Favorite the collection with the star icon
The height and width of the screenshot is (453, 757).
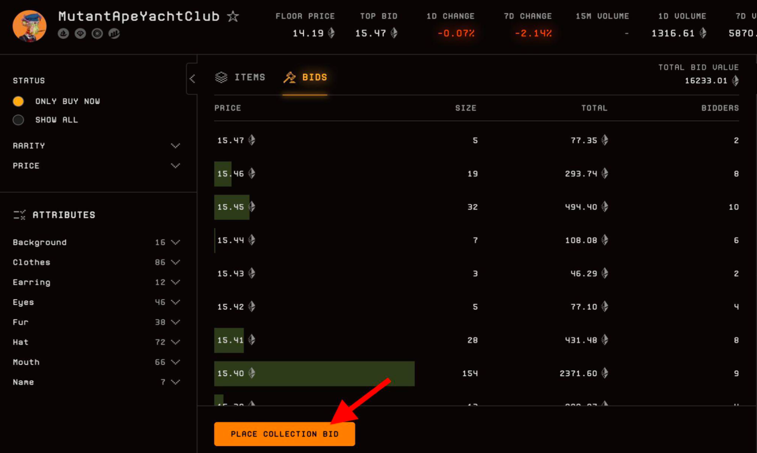[233, 16]
